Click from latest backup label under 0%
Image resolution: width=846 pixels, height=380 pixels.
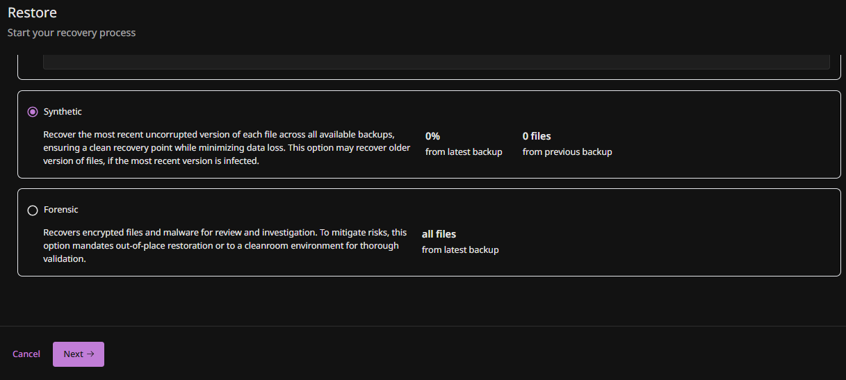464,152
